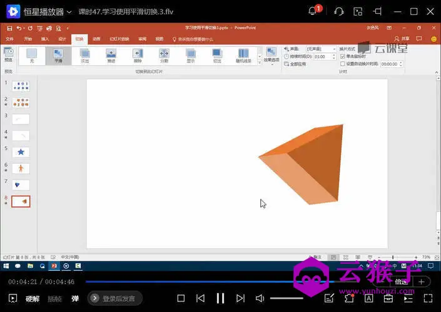The height and width of the screenshot is (312, 441).
Task: Open the puzzle-piece extensions icon
Action: pos(349,298)
